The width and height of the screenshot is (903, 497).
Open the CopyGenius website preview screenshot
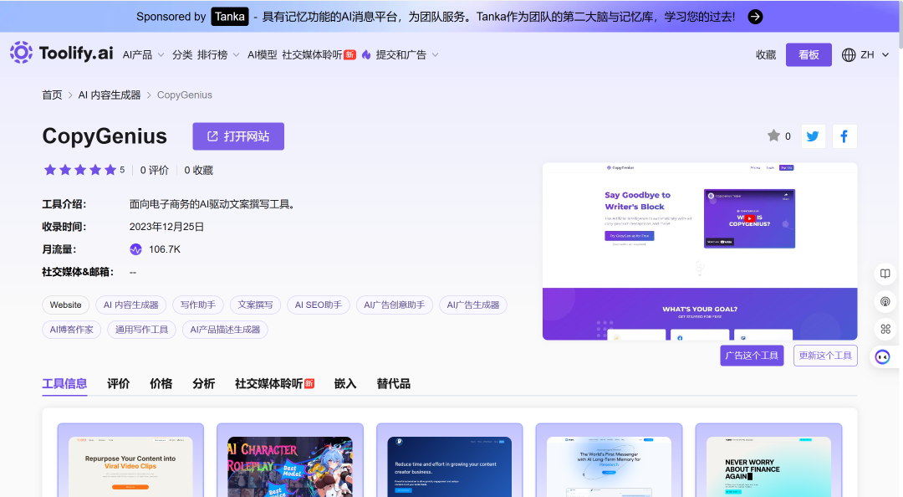(x=700, y=251)
